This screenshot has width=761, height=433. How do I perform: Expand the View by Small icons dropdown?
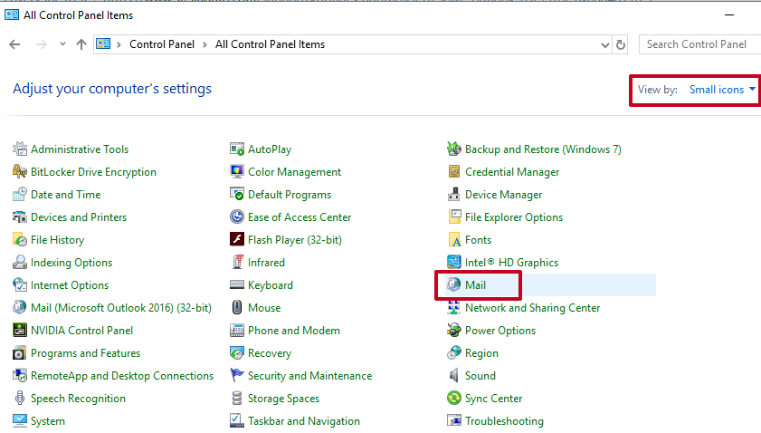pyautogui.click(x=723, y=90)
